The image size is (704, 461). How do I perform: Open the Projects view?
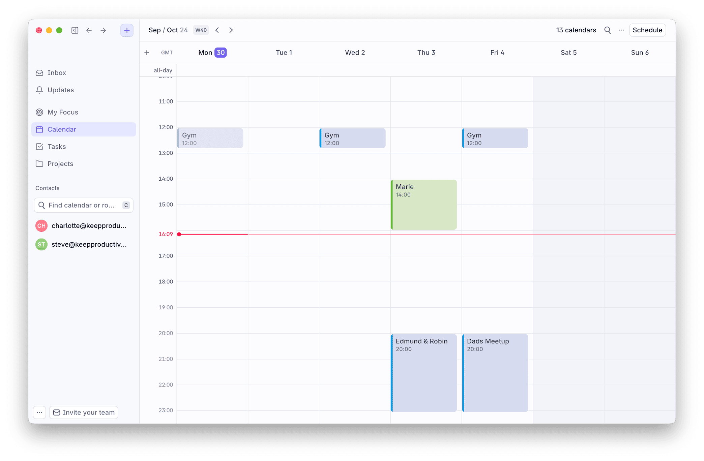(x=61, y=163)
